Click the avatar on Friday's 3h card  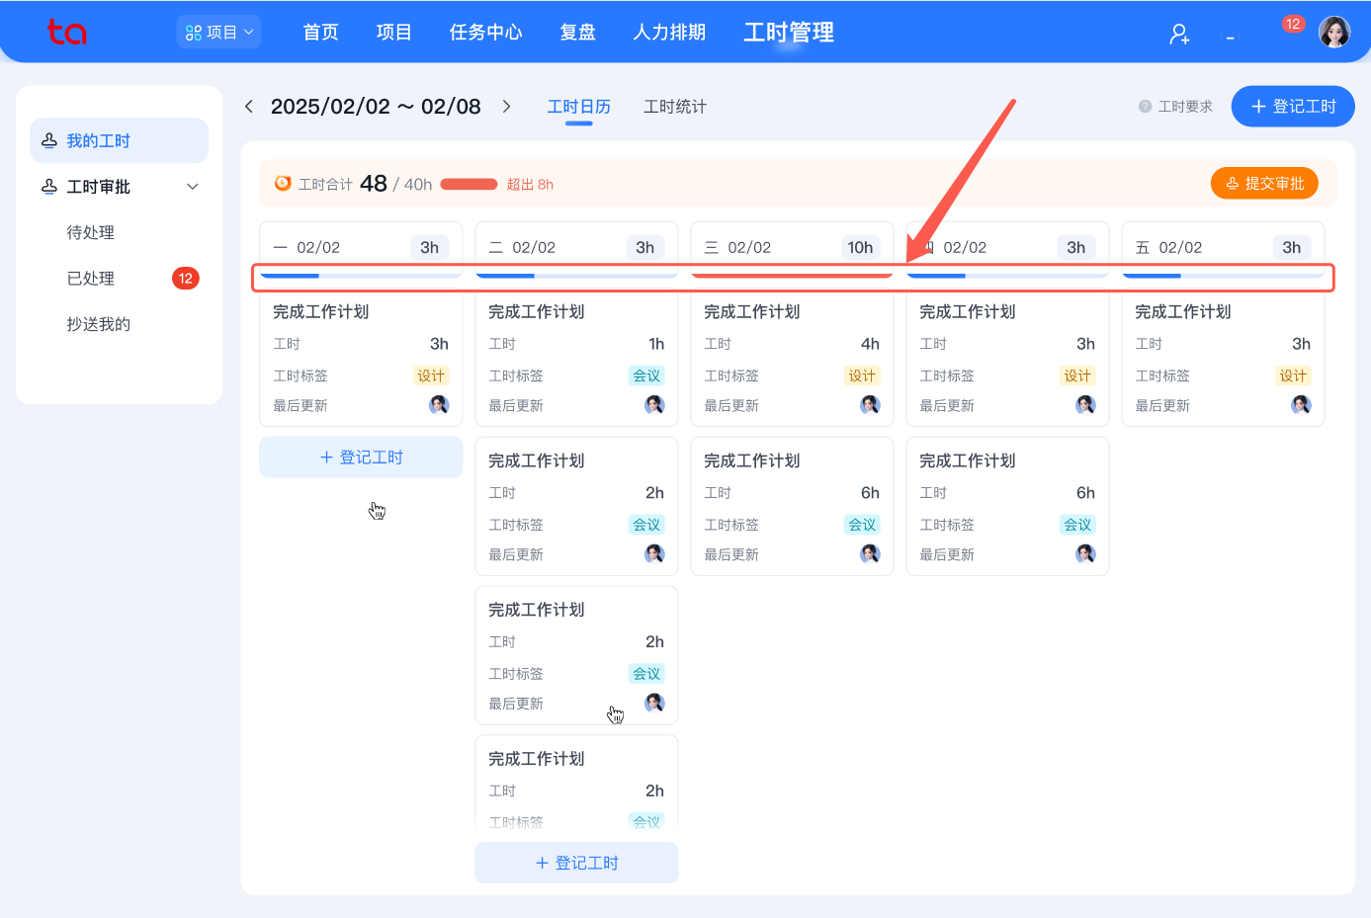point(1302,404)
